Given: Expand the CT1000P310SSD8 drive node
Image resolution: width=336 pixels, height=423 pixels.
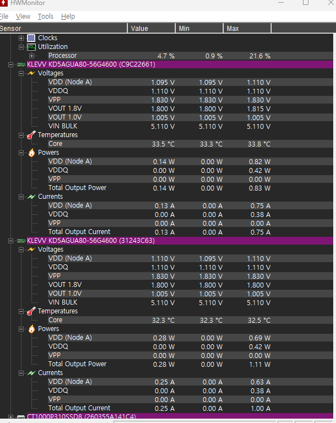Looking at the screenshot, I should click(x=10, y=417).
